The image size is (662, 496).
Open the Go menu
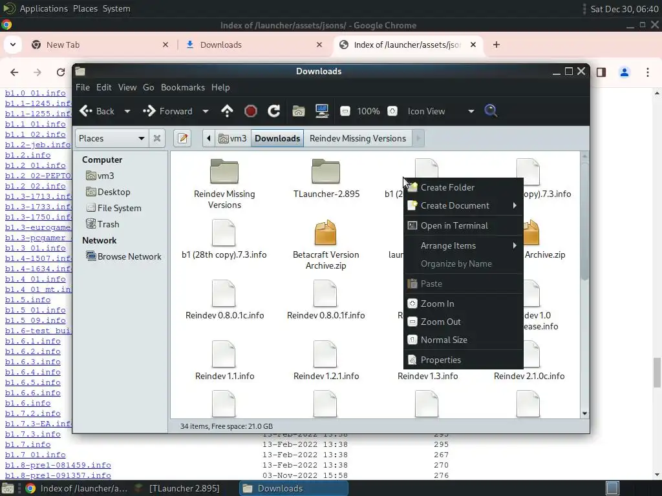[x=148, y=87]
